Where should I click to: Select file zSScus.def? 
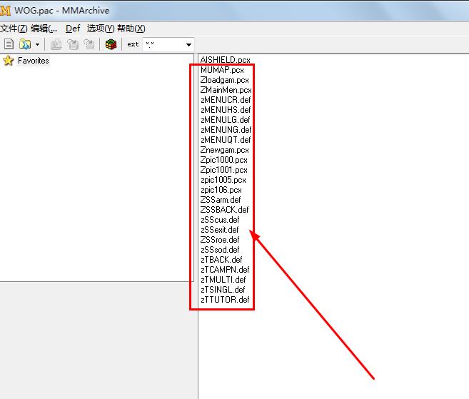click(x=220, y=220)
